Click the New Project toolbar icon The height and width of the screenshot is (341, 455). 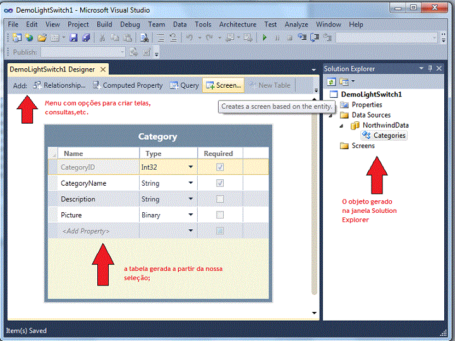[17, 38]
